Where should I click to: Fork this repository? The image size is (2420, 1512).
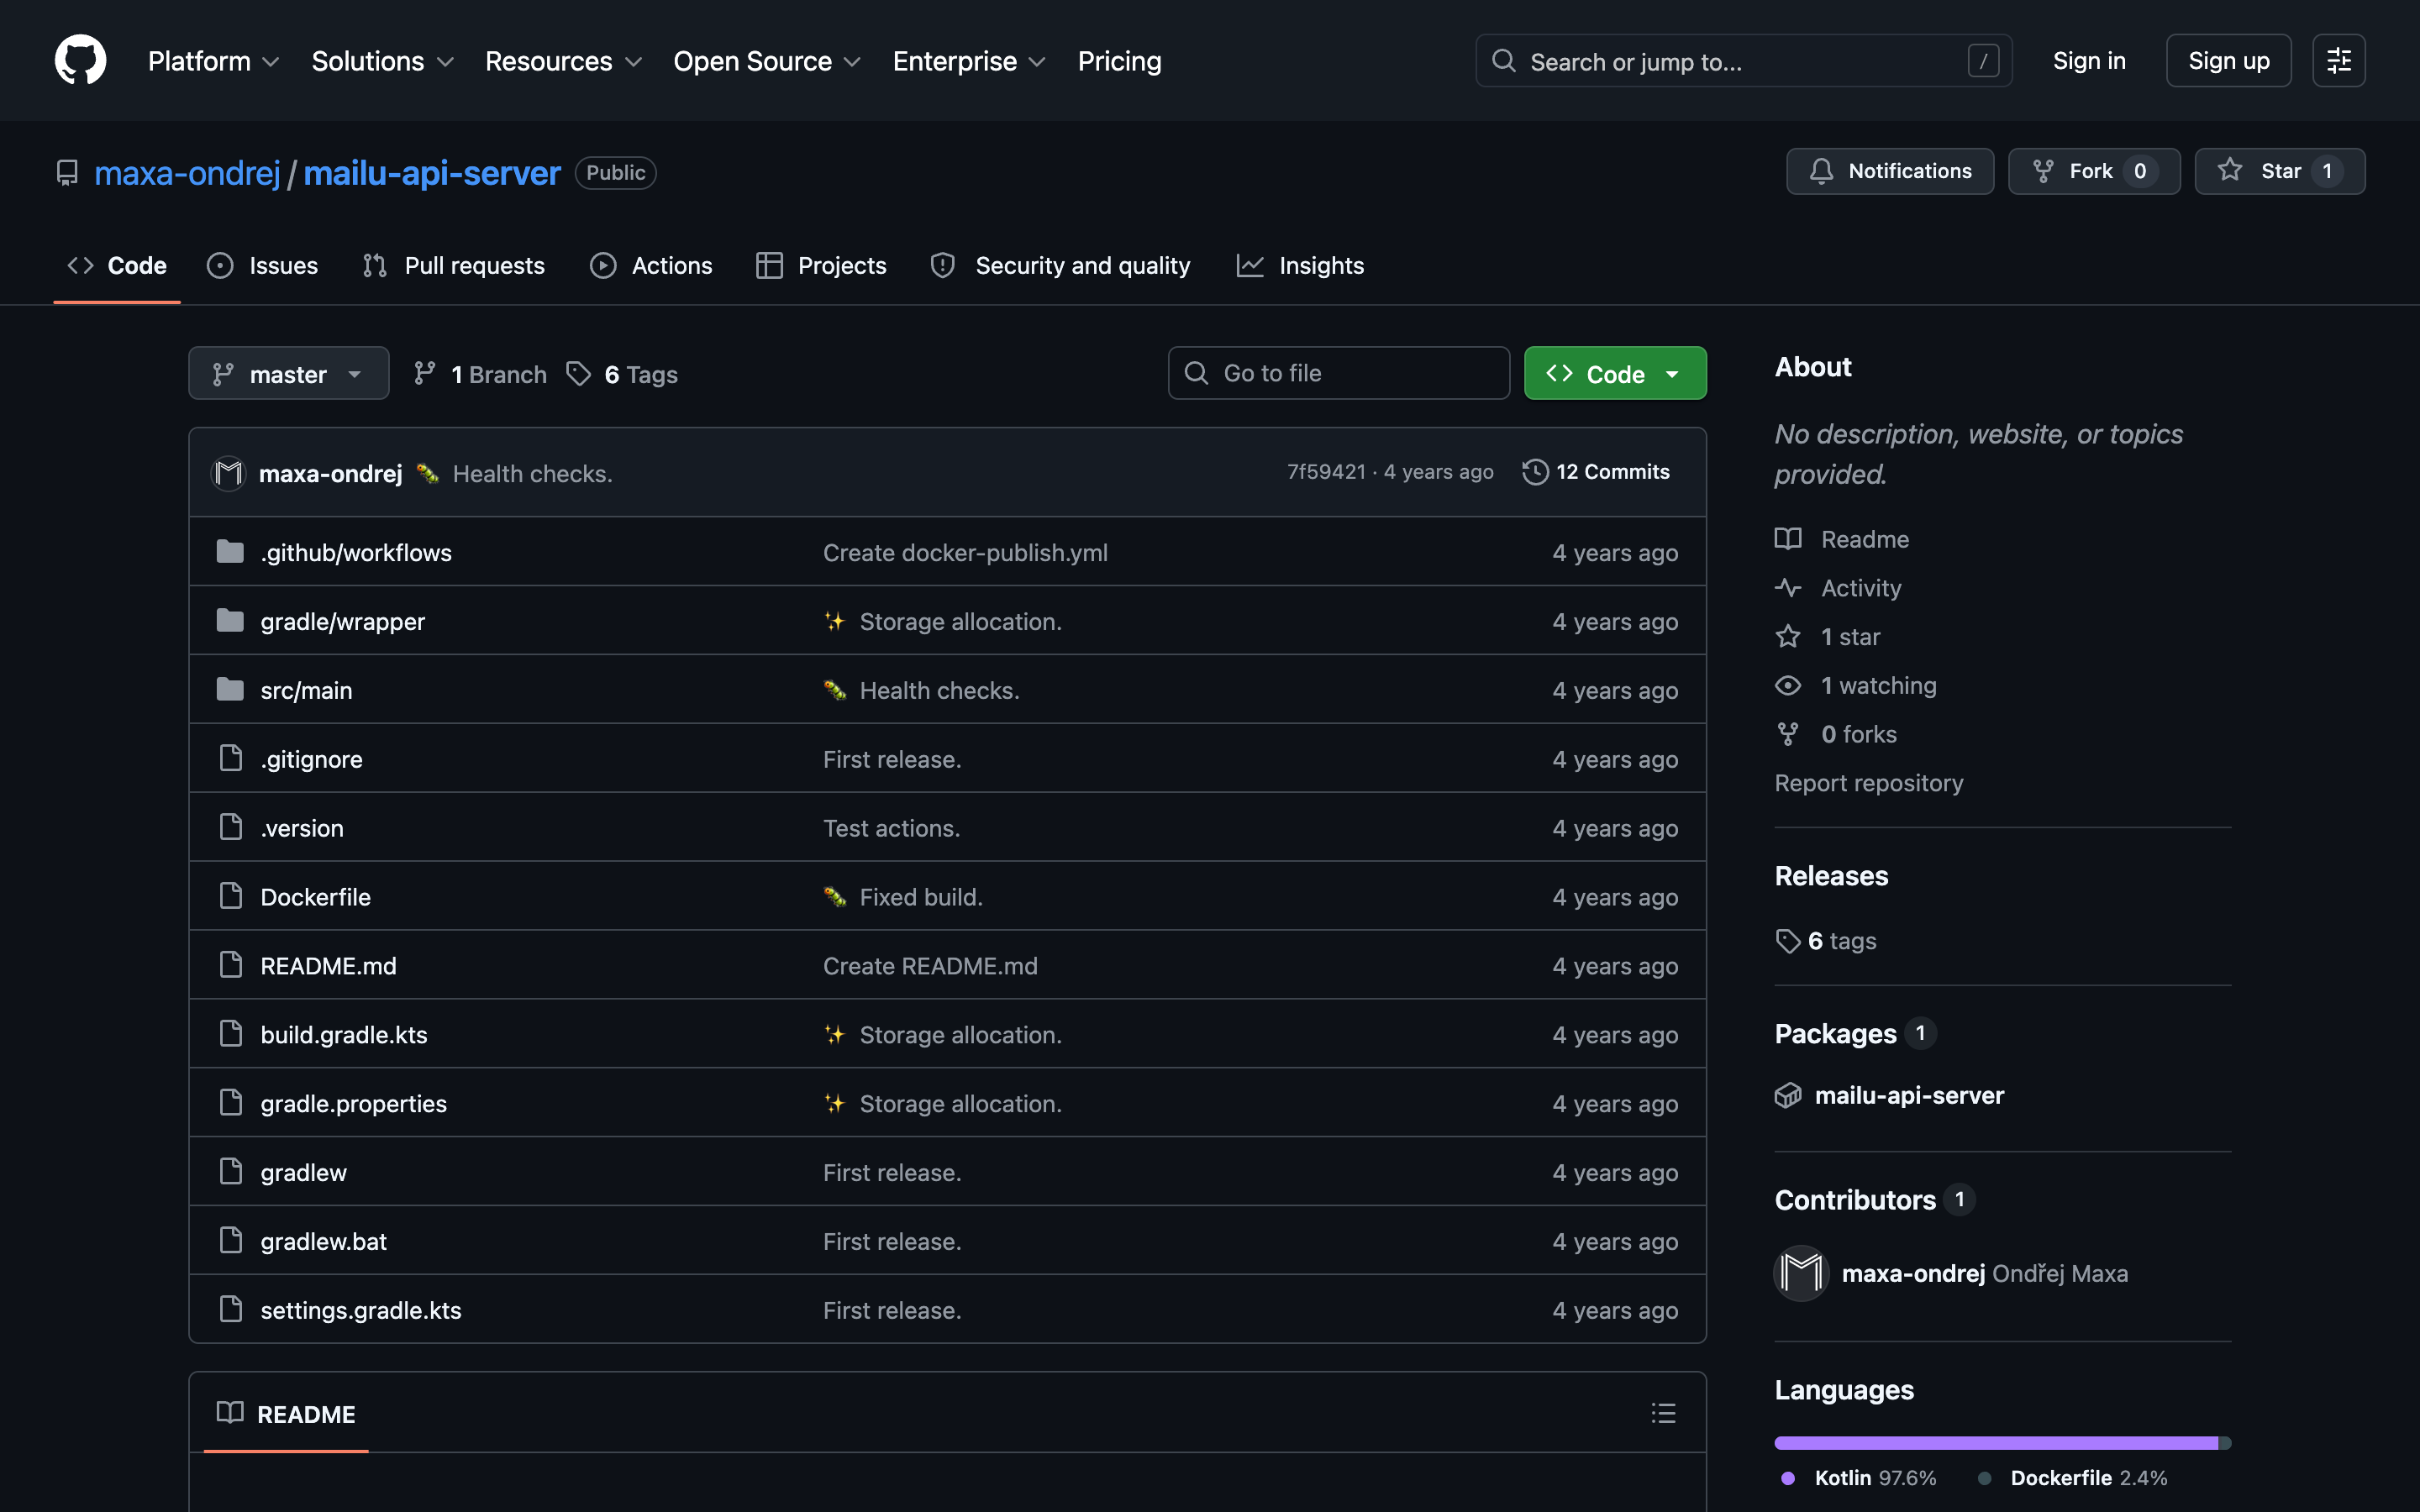pyautogui.click(x=2093, y=171)
